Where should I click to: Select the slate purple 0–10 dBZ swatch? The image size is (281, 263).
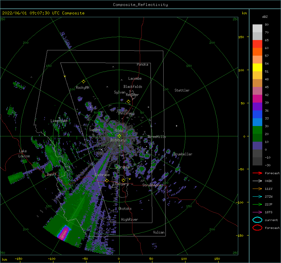click(x=257, y=146)
